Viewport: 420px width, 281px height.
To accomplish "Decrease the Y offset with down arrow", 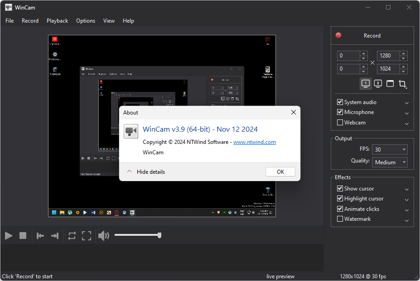I will (x=363, y=71).
